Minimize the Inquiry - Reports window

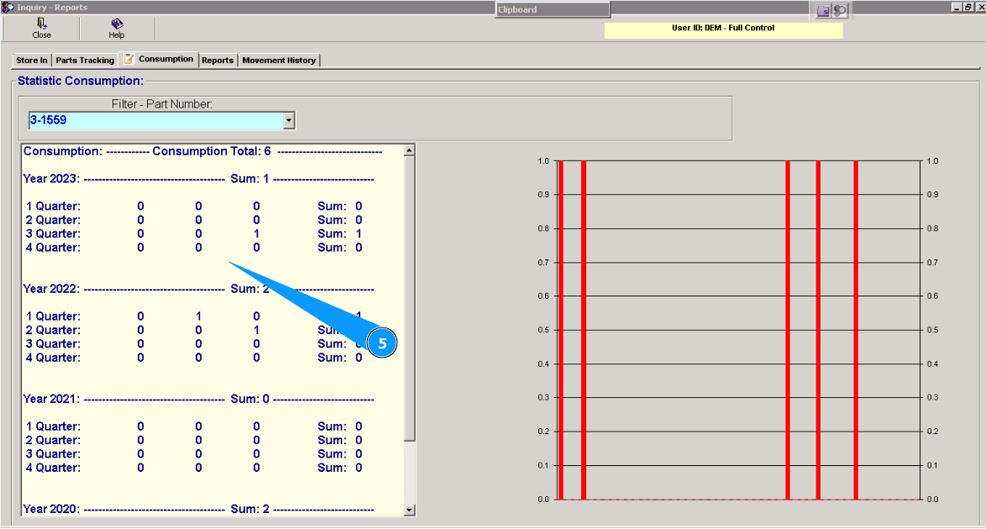(x=957, y=7)
